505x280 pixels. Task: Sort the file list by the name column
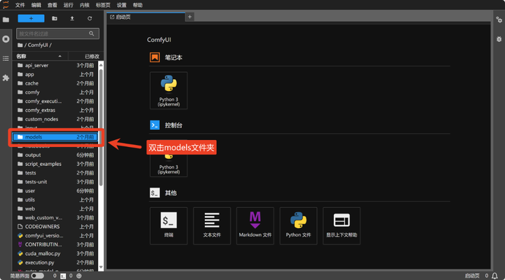pos(40,56)
